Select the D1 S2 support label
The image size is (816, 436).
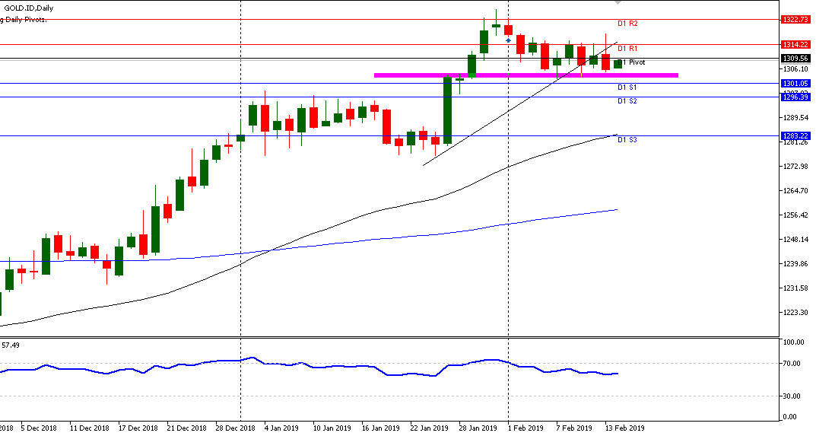point(627,101)
